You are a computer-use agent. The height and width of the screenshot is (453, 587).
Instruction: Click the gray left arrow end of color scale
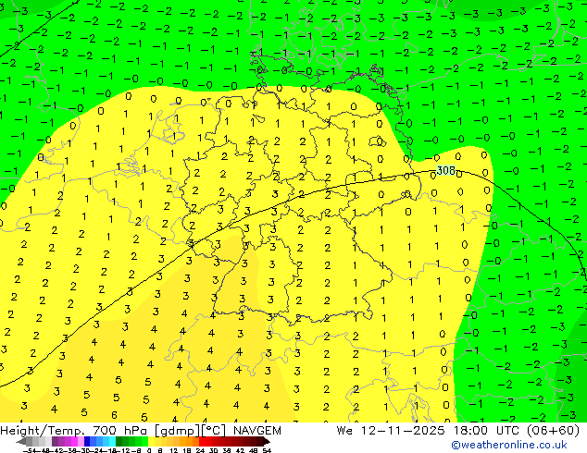21,441
